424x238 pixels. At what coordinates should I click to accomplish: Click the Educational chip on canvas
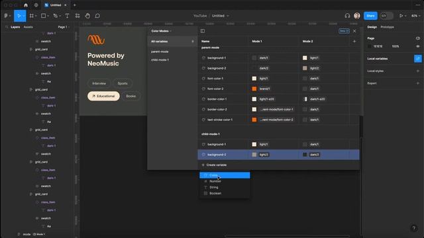tap(103, 96)
